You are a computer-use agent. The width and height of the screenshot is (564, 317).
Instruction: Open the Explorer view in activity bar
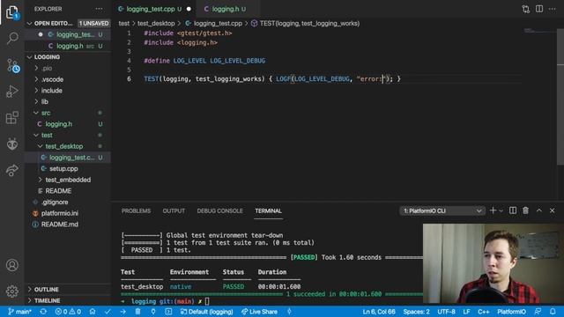[x=11, y=12]
